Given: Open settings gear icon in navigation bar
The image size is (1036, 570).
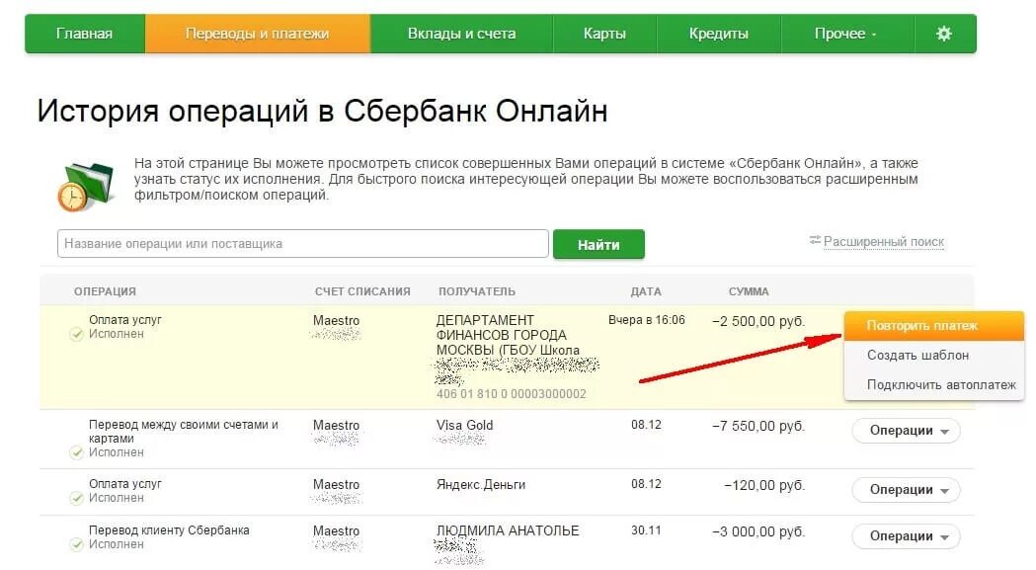Looking at the screenshot, I should coord(944,34).
